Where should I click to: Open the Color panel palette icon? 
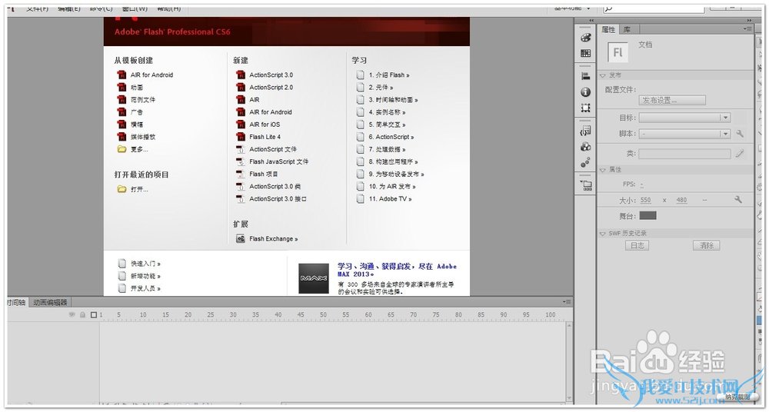pyautogui.click(x=585, y=38)
